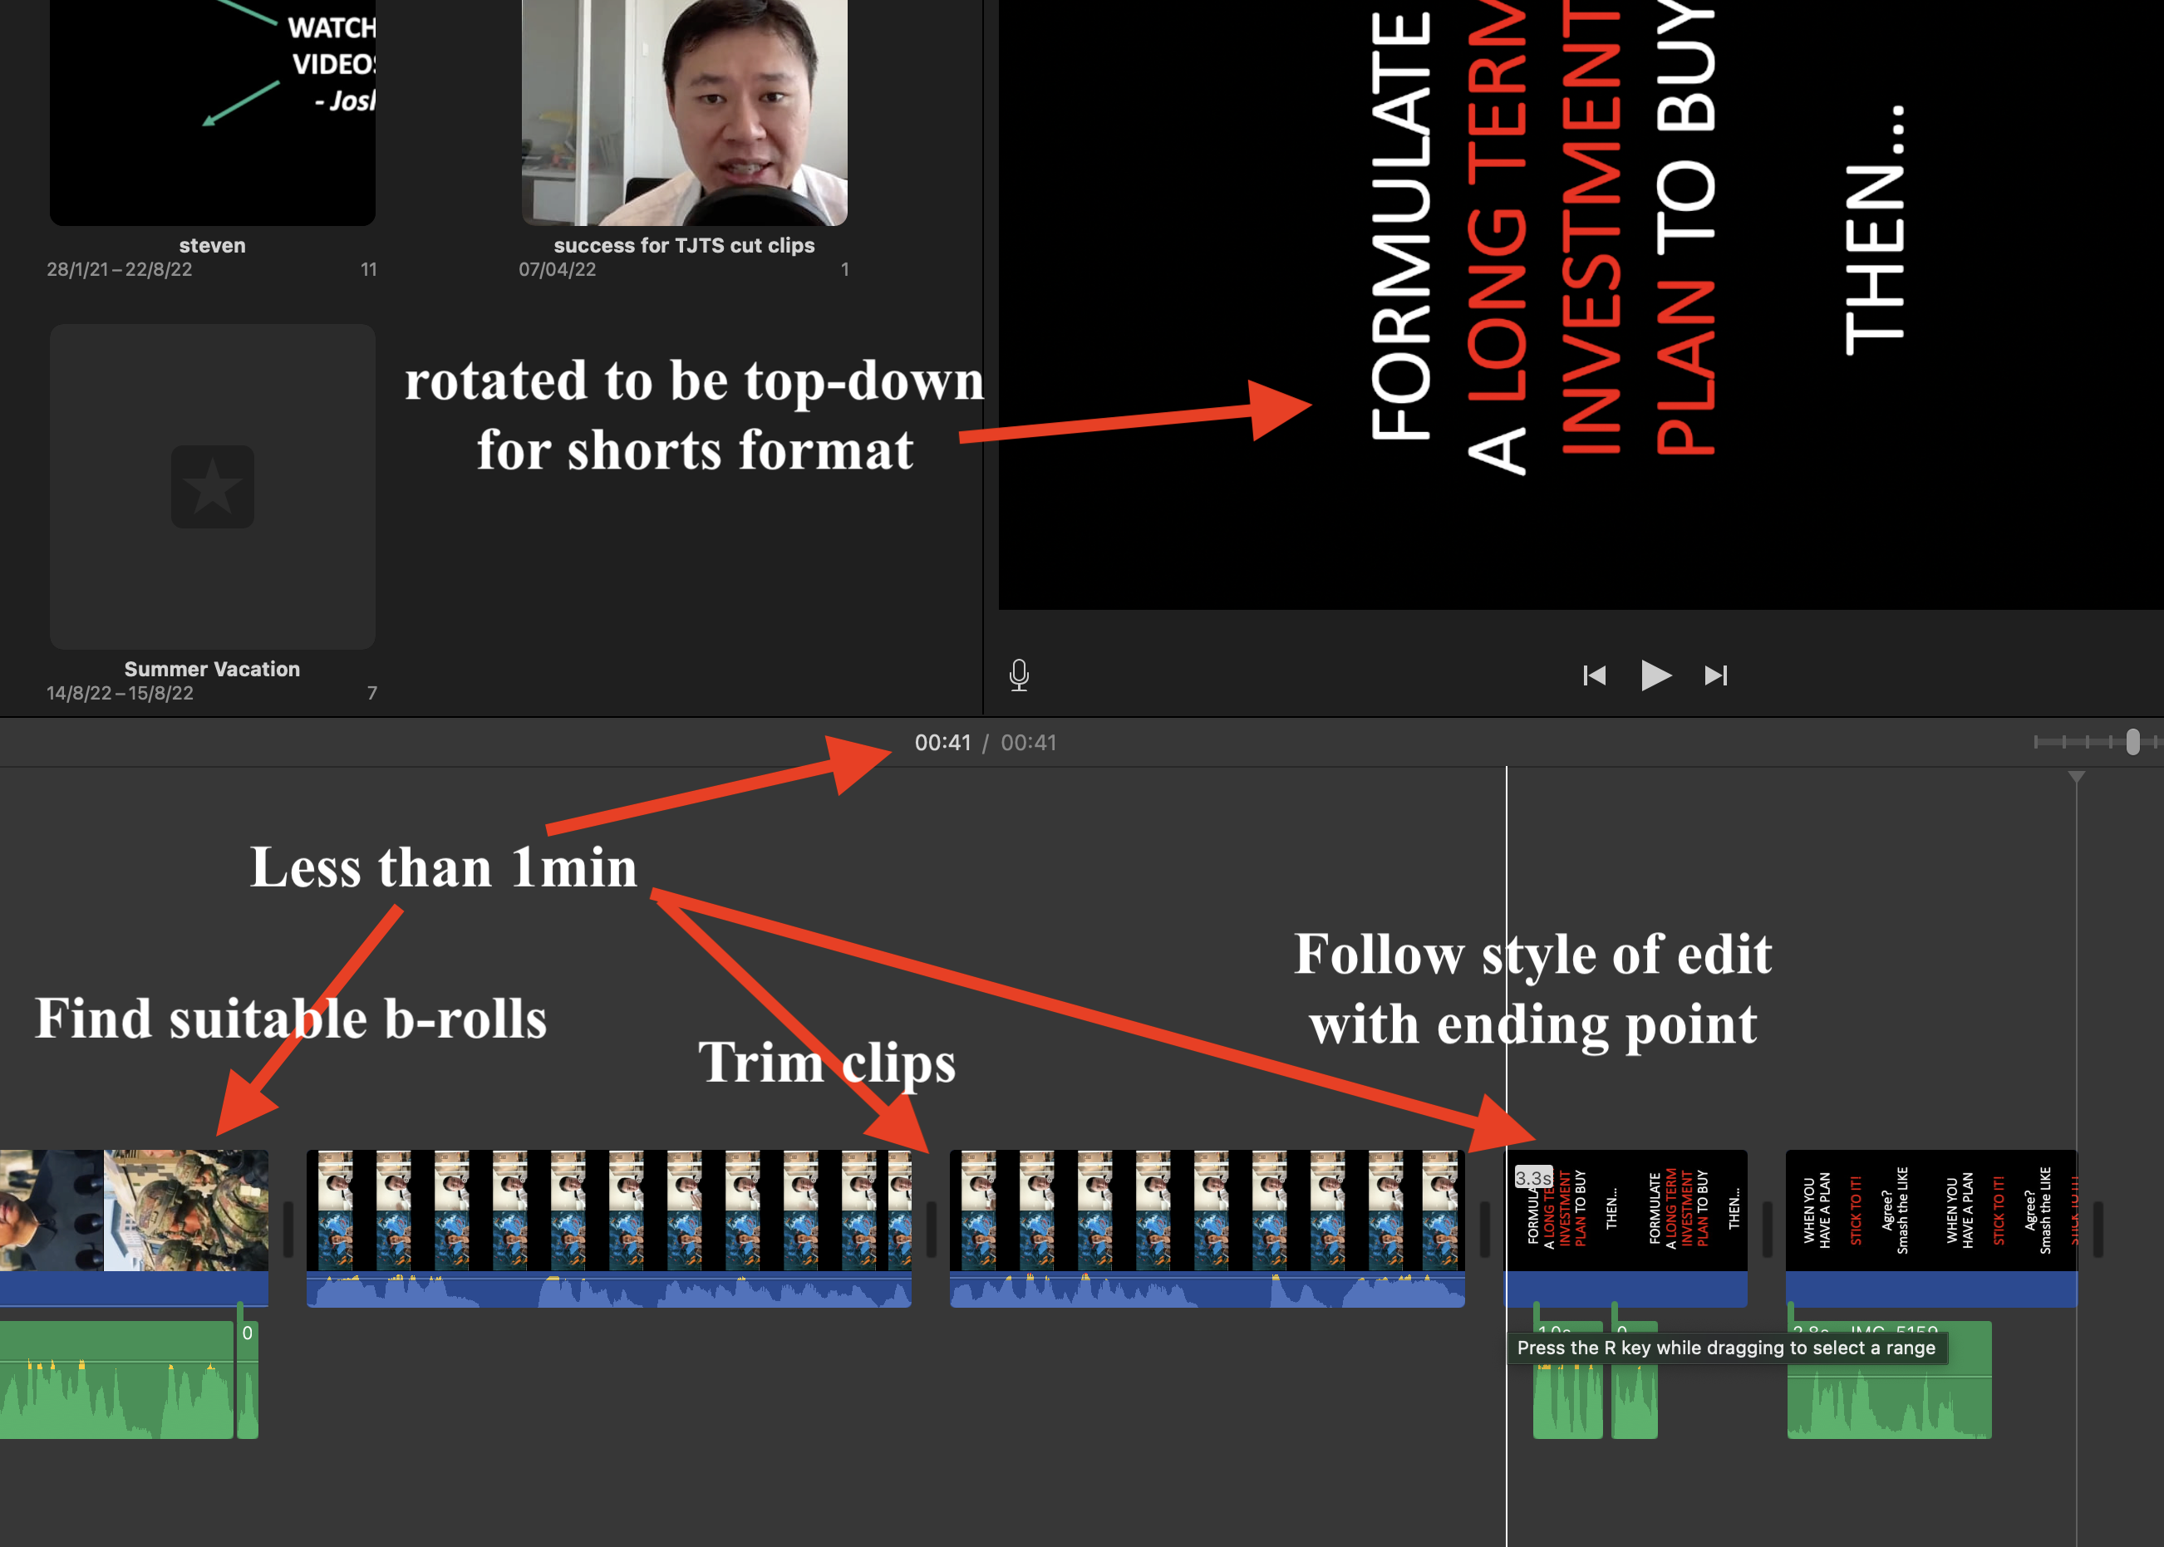Click the voiceover microphone icon
The image size is (2164, 1547).
[1019, 675]
